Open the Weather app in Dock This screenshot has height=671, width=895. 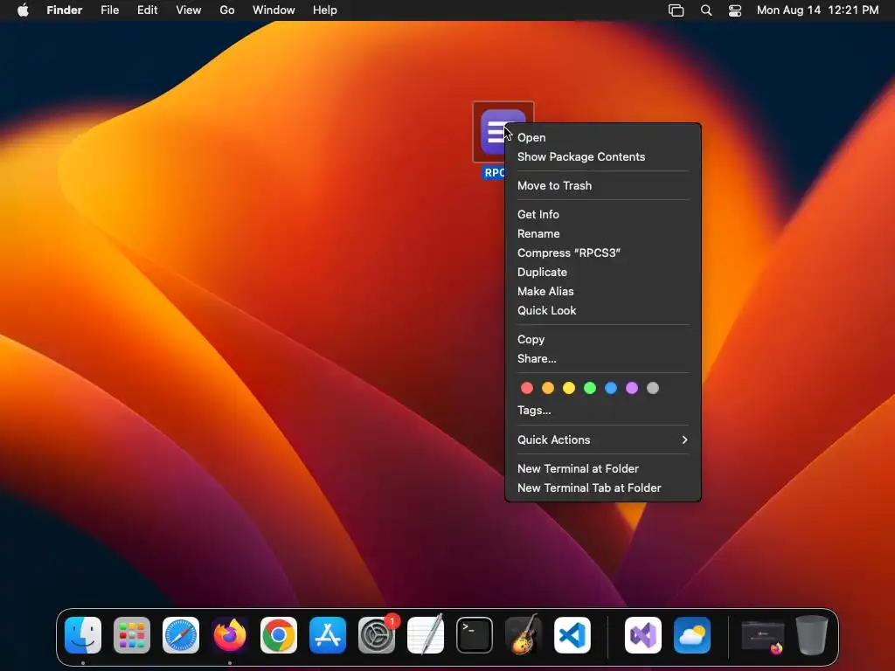(x=692, y=635)
